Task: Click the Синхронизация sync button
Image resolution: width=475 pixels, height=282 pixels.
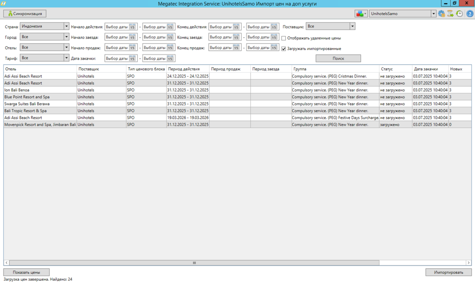Action: pos(25,14)
